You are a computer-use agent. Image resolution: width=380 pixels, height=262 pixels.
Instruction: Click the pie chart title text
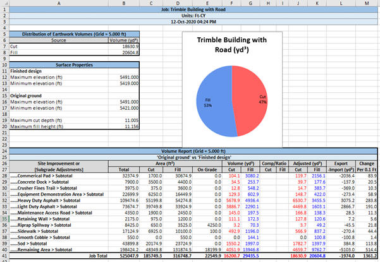(232, 45)
